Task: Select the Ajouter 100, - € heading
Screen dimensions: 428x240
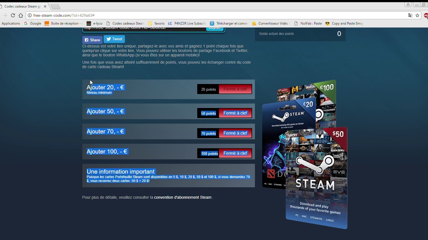Action: click(x=107, y=151)
